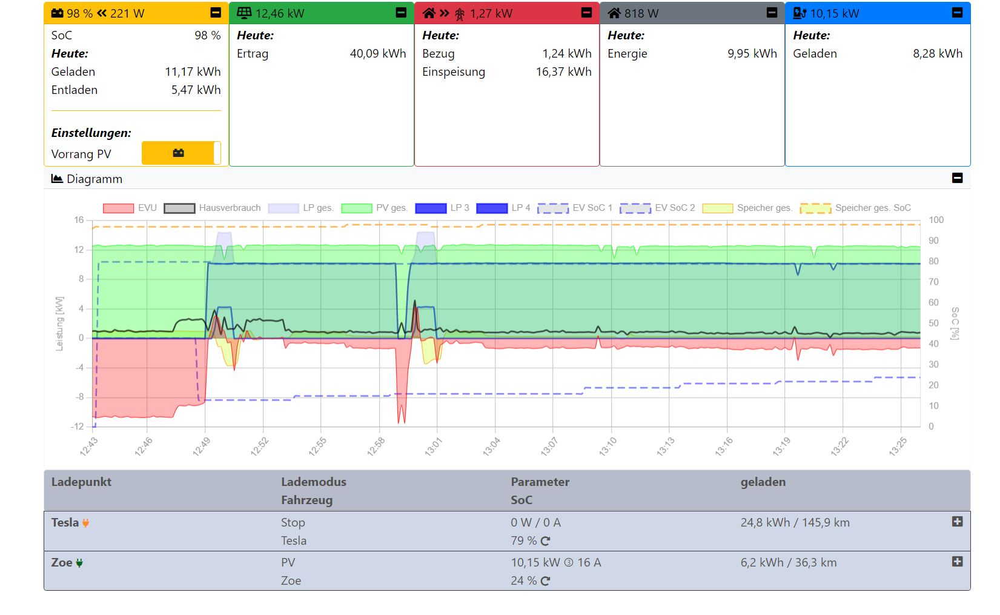
Task: Click the PV ges. green legend swatch
Action: pos(357,208)
